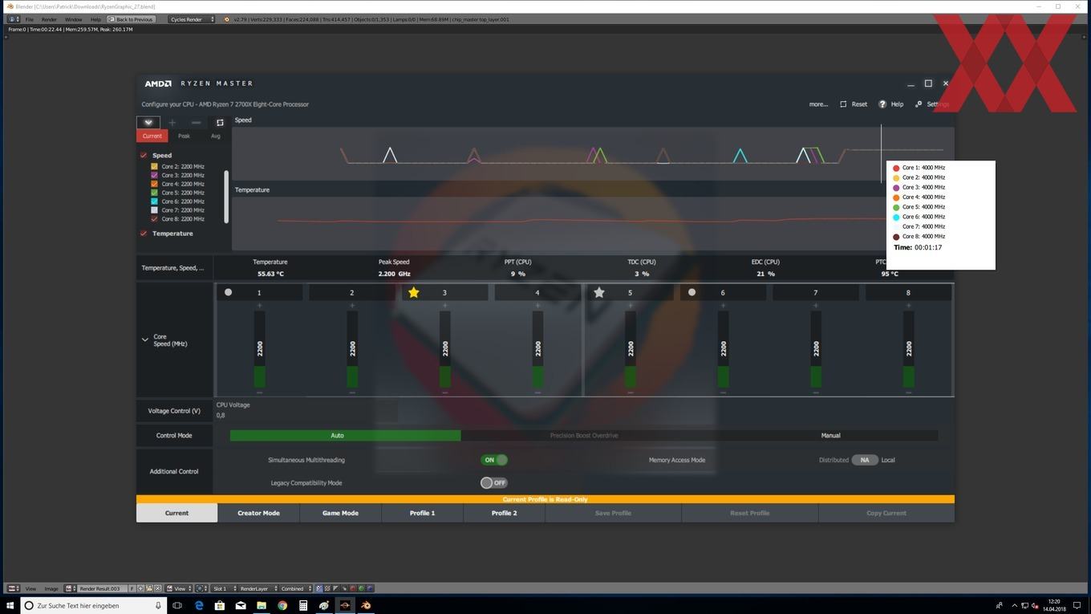1091x614 pixels.
Task: Open the Mail app from the taskbar
Action: (241, 605)
